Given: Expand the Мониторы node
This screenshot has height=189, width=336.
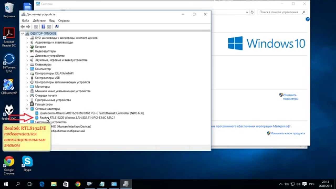Looking at the screenshot, I should tap(27, 87).
